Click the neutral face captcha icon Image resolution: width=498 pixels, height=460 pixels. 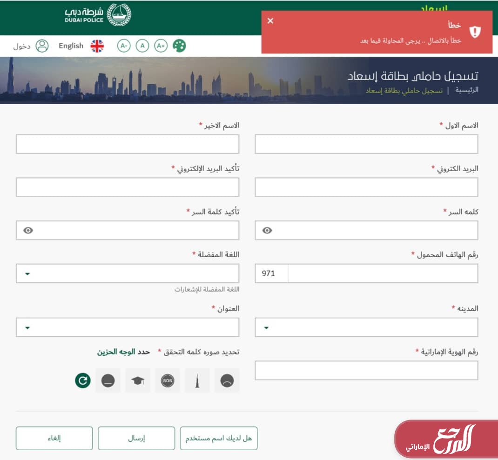pos(108,381)
